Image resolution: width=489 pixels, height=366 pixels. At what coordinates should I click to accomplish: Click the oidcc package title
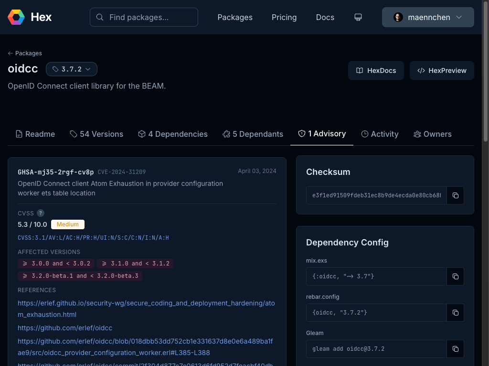(23, 69)
